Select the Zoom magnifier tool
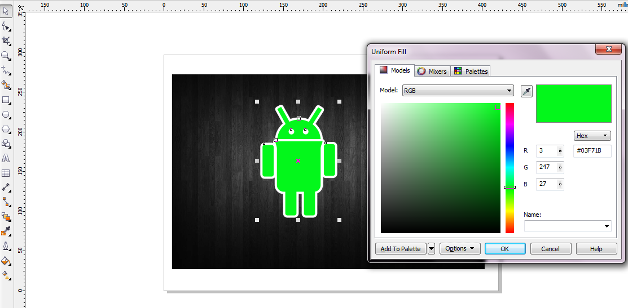 [x=6, y=56]
